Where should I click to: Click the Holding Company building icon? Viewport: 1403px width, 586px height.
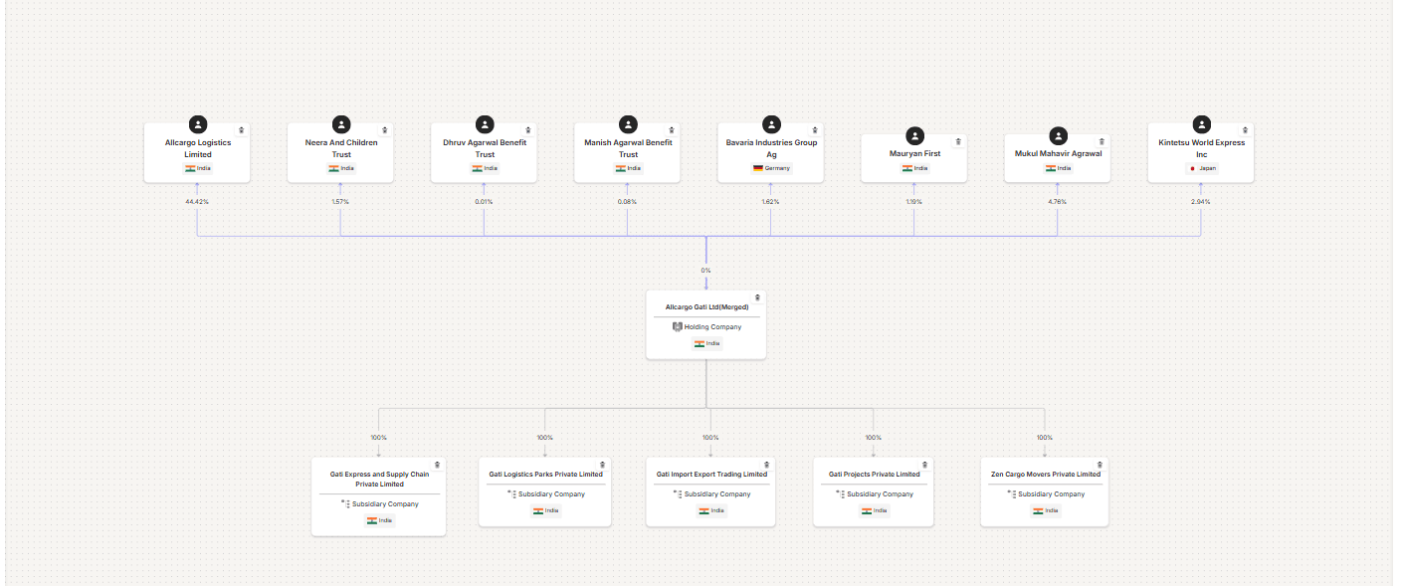coord(678,327)
